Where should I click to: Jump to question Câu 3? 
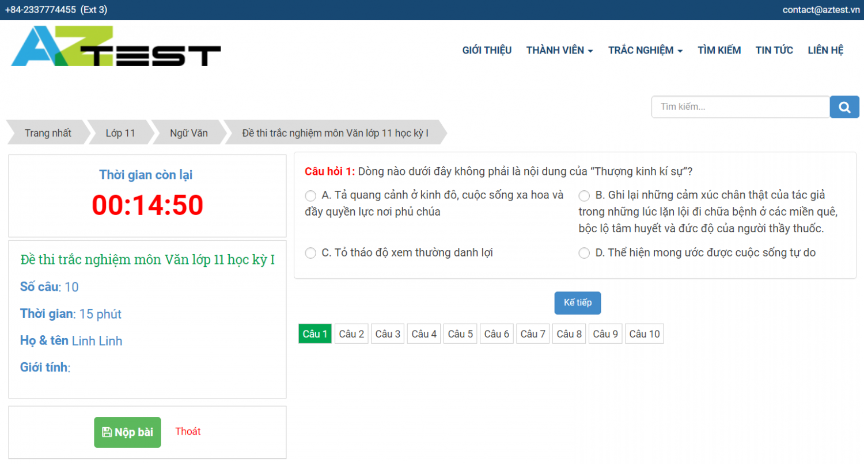(388, 334)
